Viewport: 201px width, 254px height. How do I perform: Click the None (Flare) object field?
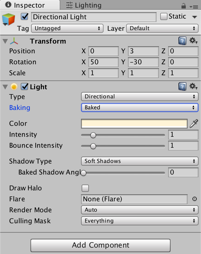[x=134, y=199]
